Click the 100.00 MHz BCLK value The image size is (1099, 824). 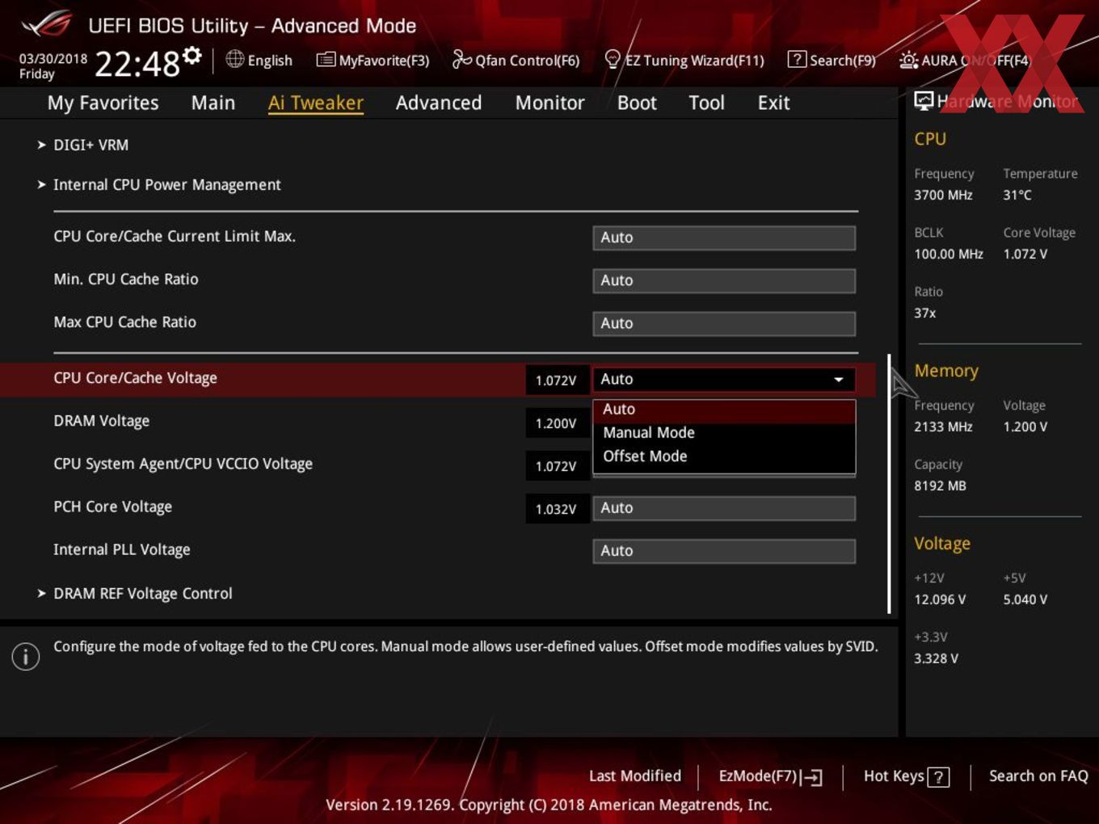(949, 254)
